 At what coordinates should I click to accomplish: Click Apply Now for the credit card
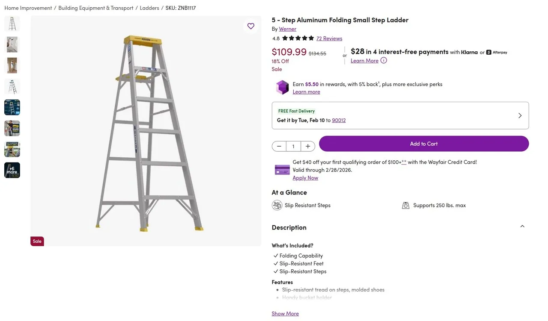coord(305,178)
